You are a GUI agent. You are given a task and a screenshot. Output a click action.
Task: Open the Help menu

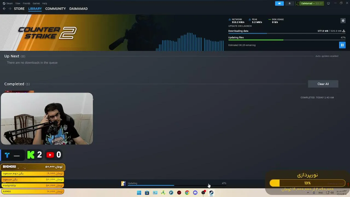coord(45,3)
